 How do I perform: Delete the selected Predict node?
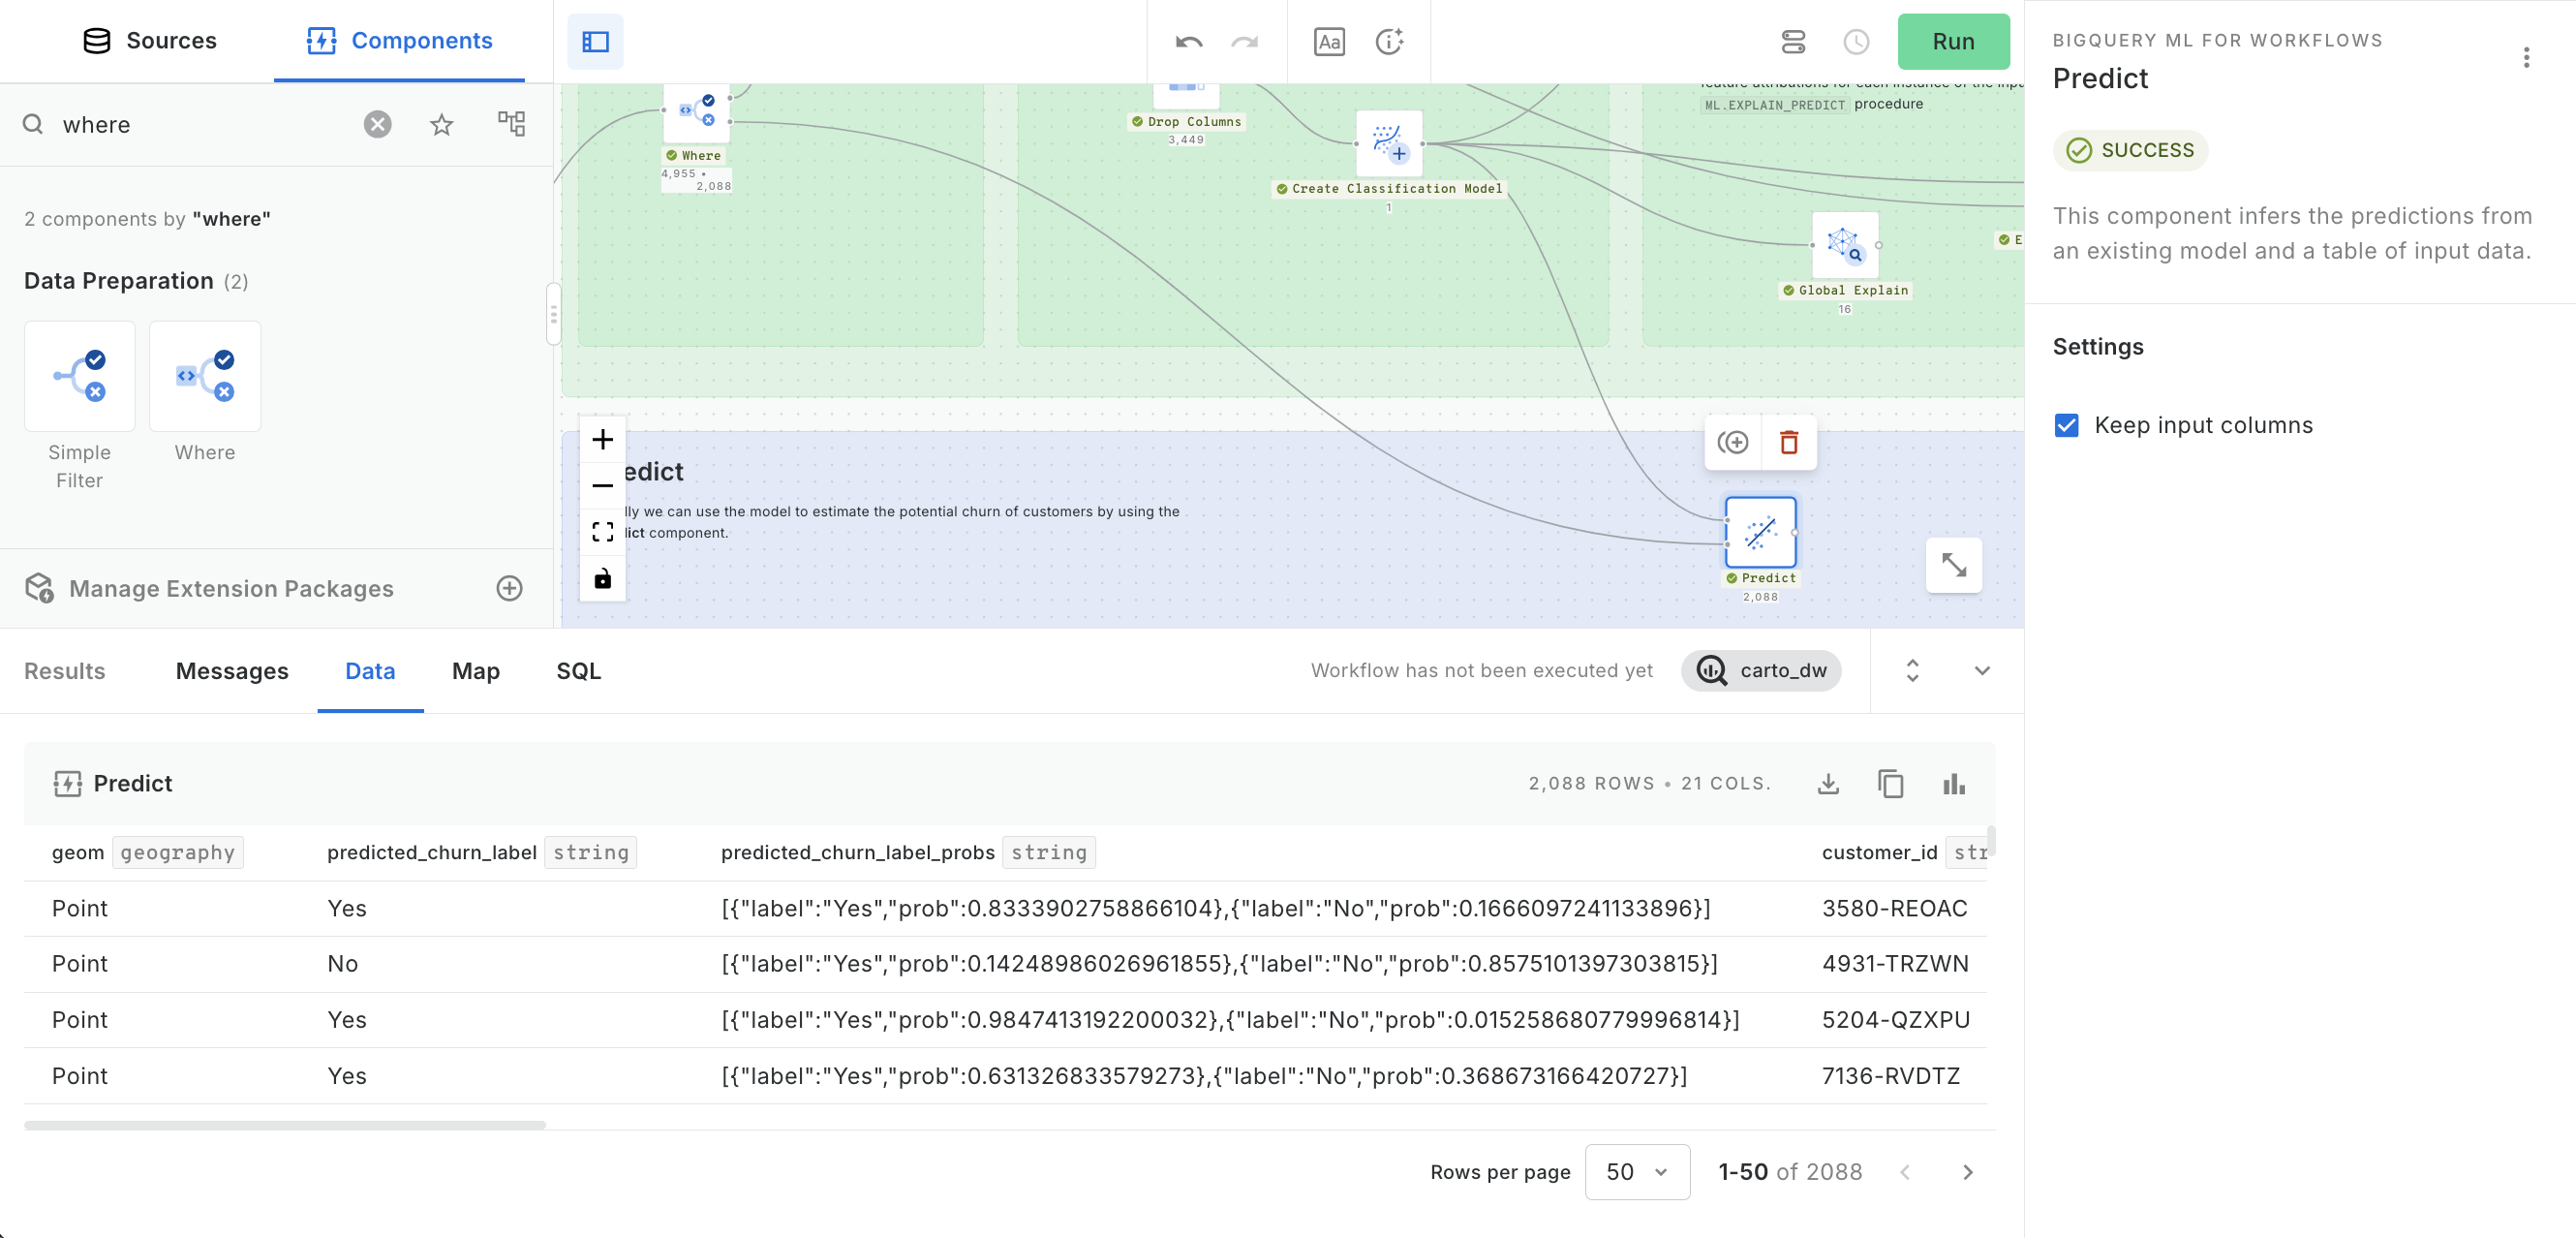[x=1789, y=442]
